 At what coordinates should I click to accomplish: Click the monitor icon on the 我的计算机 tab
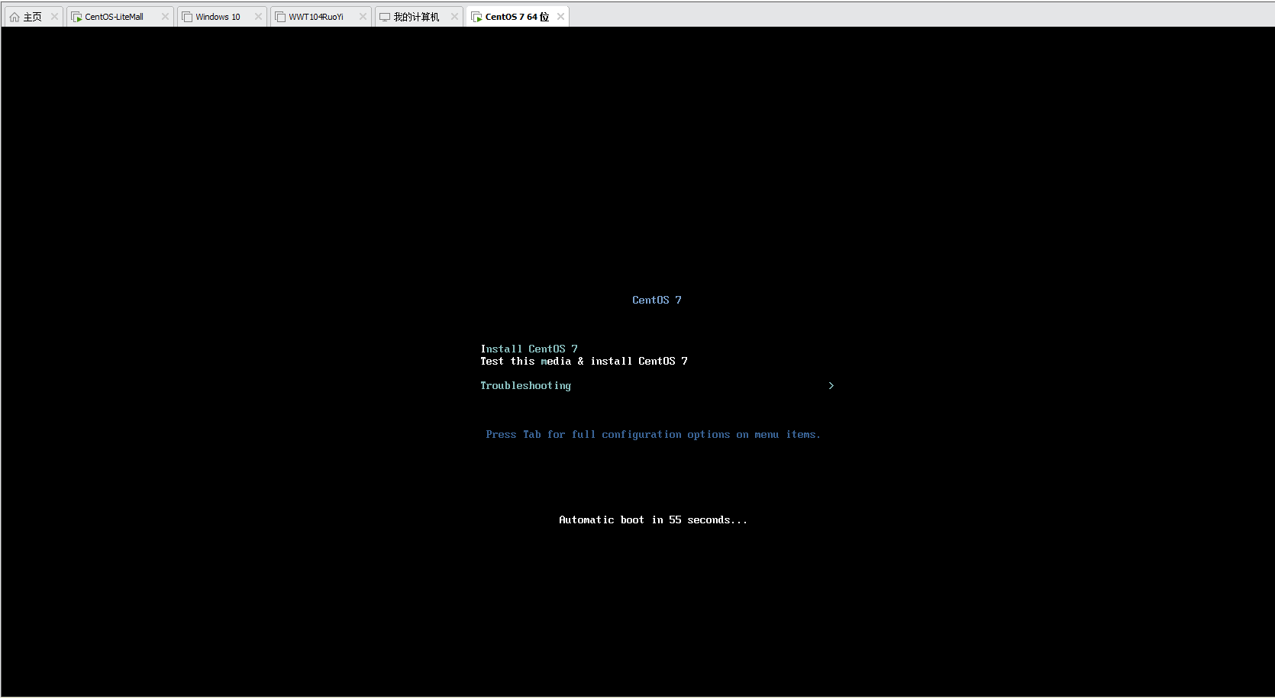click(x=385, y=17)
